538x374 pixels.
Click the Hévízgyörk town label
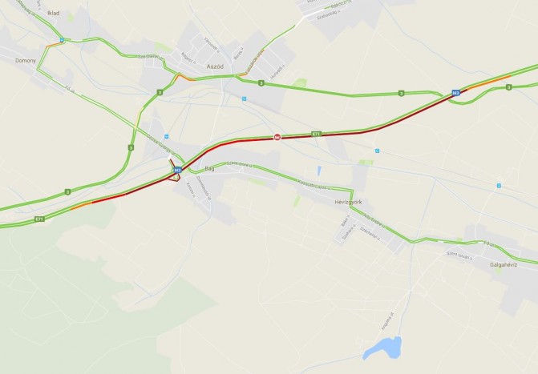click(x=348, y=202)
